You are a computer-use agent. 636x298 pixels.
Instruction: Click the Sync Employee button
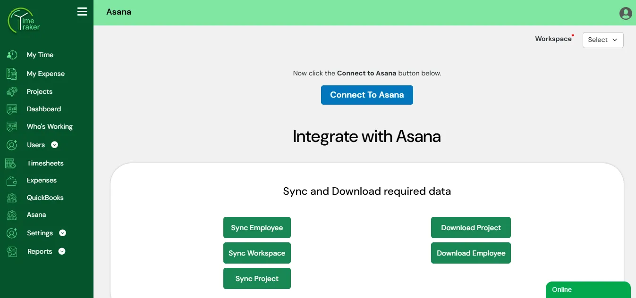coord(257,228)
